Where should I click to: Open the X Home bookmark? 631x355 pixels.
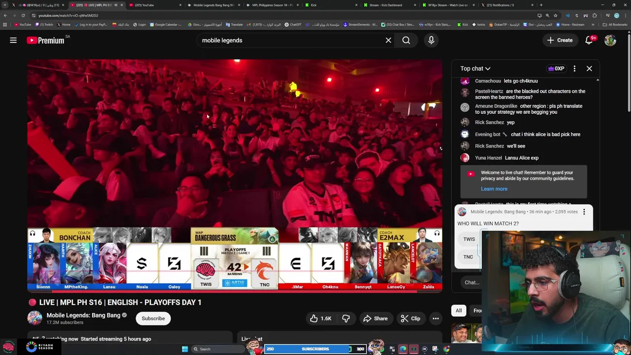click(x=64, y=24)
